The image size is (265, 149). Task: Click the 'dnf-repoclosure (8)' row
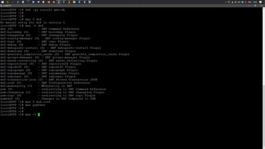[41, 64]
